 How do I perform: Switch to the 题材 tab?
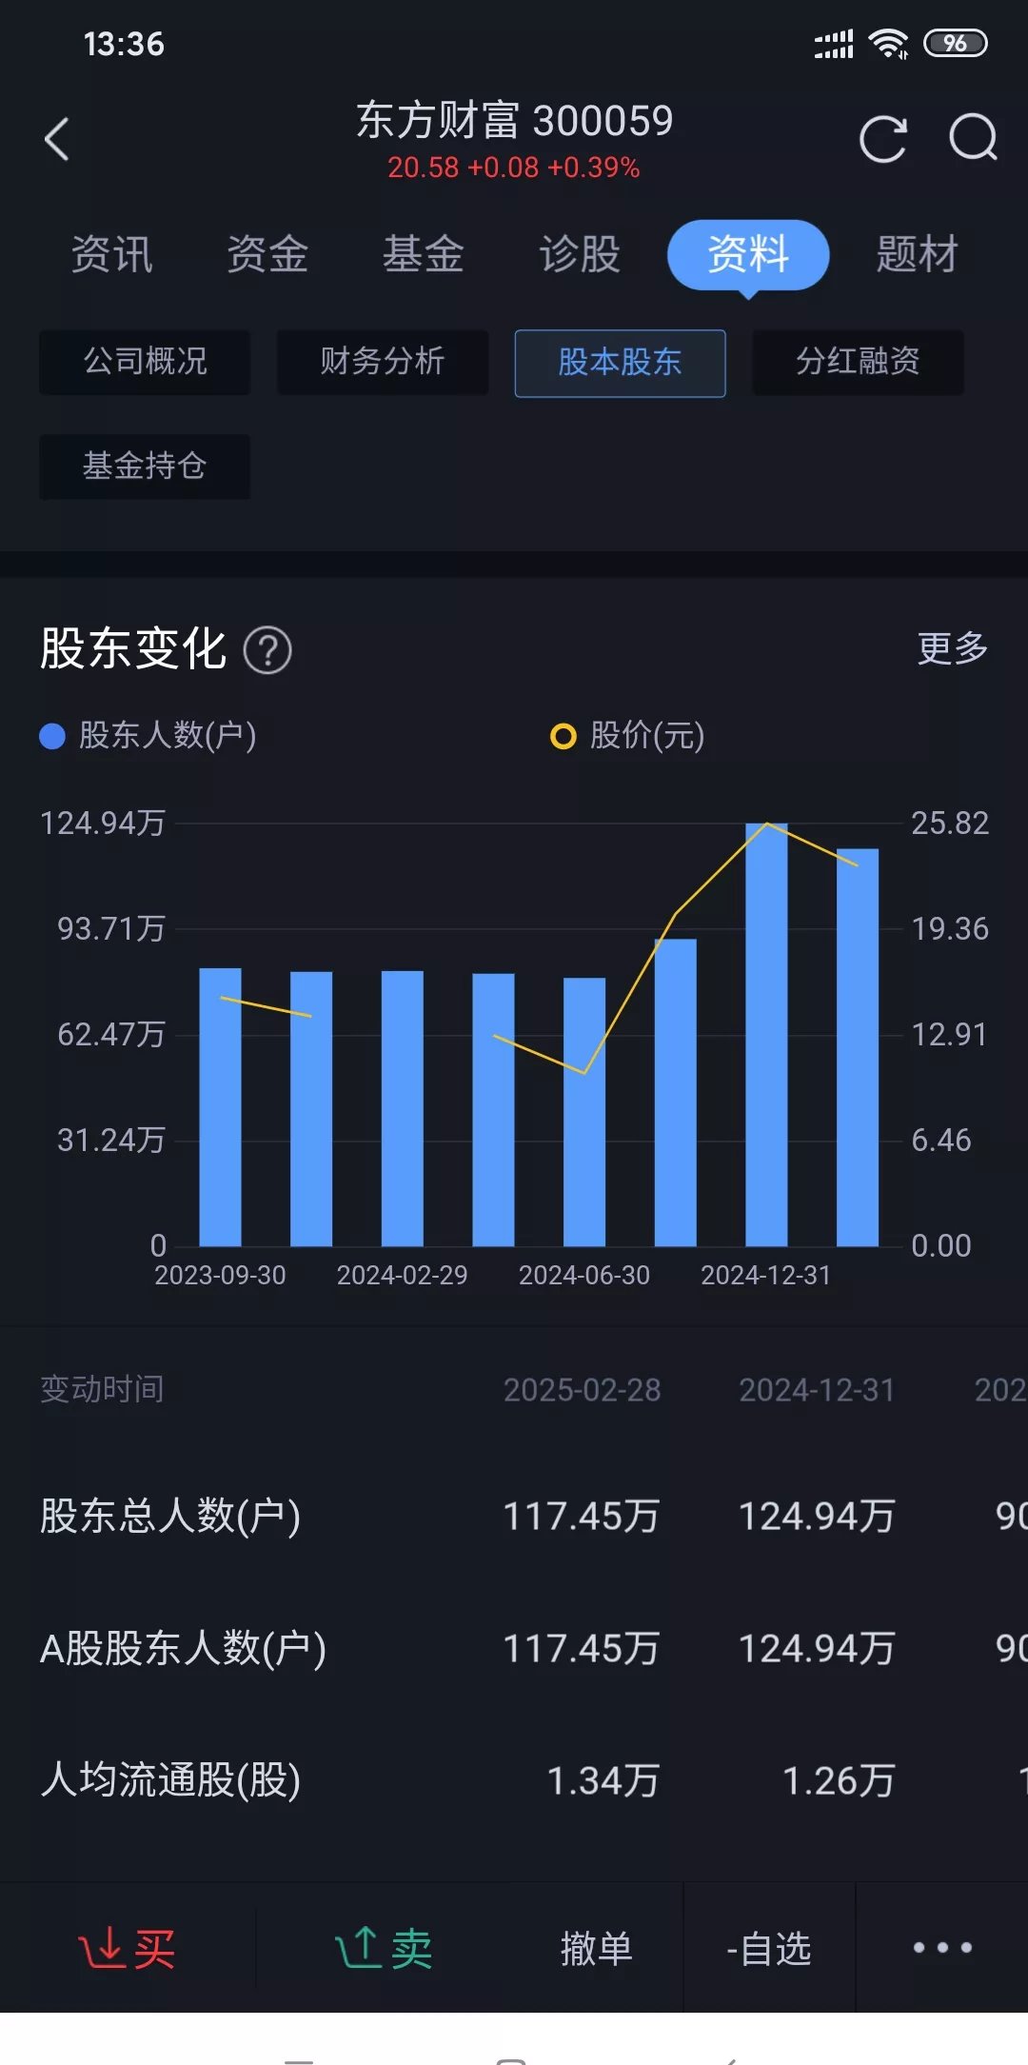point(917,254)
